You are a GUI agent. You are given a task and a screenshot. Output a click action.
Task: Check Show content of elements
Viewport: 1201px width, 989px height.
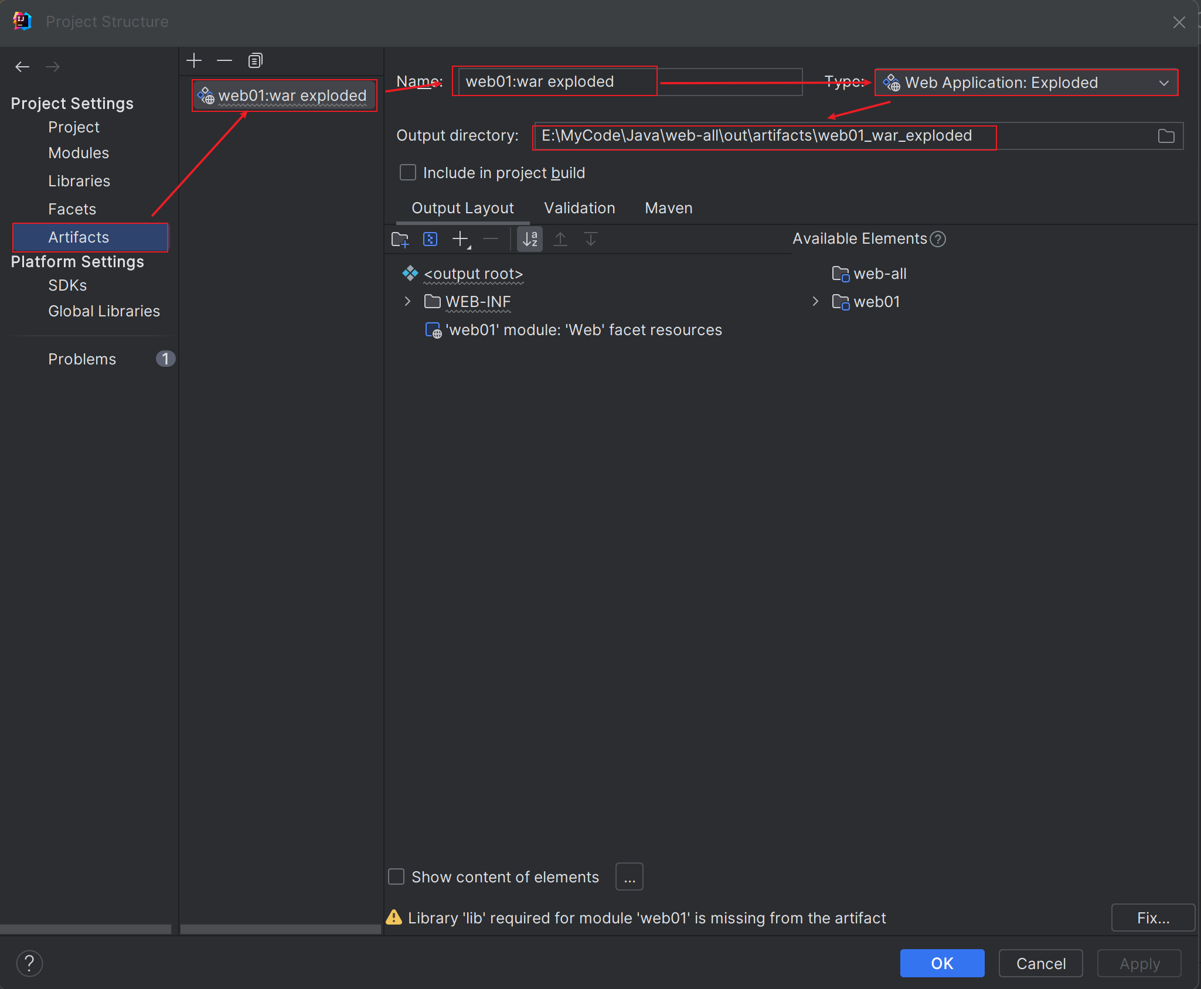pyautogui.click(x=397, y=877)
